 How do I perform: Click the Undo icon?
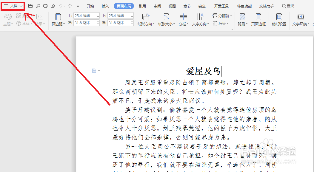tap(60, 5)
